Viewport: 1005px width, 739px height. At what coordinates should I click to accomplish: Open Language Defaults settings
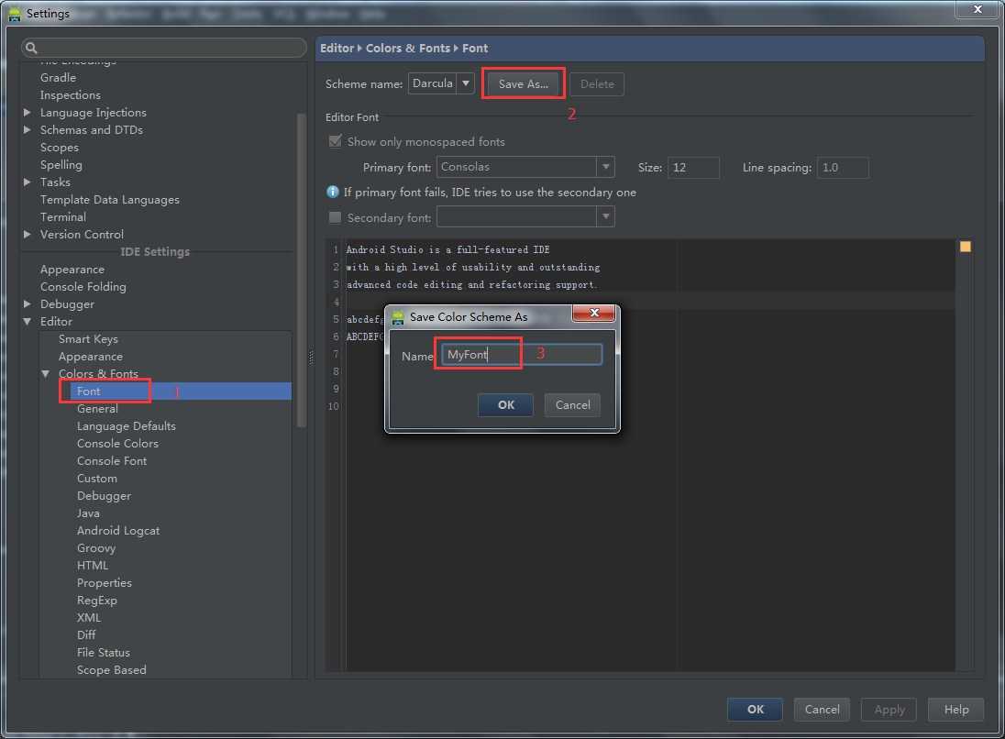127,425
